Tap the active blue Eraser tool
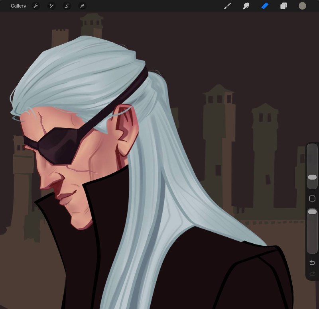The height and width of the screenshot is (309, 319). click(265, 6)
